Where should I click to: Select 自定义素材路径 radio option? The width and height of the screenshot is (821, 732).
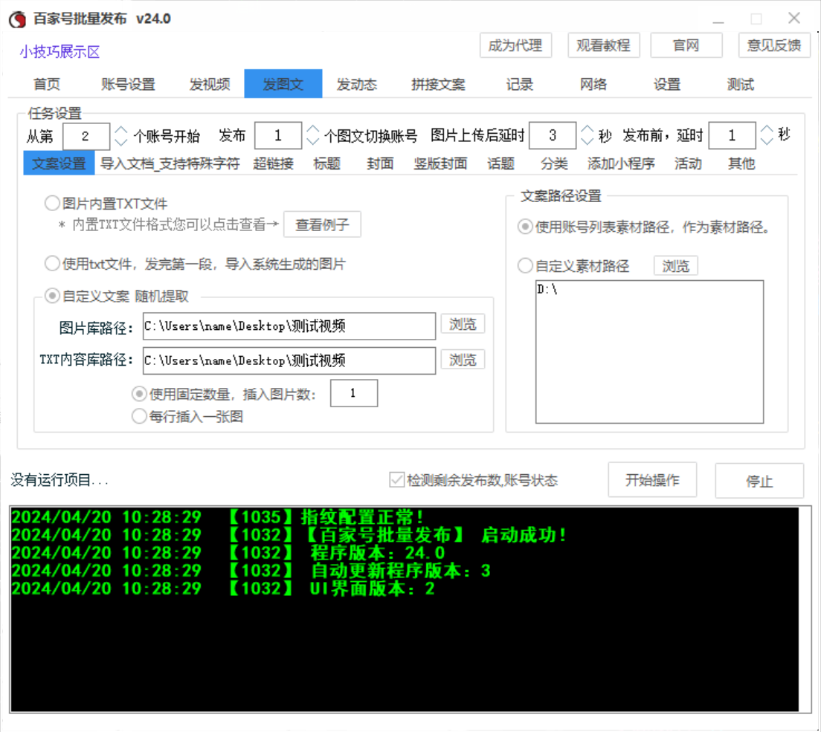click(x=526, y=265)
